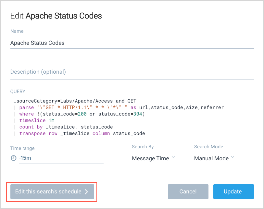Click the arrow icon inside Edit this search's schedule
Screen dimensions: 264x209
[x=87, y=191]
